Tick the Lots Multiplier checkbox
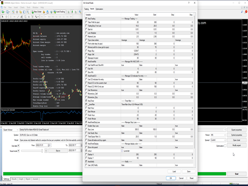 (x=86, y=33)
